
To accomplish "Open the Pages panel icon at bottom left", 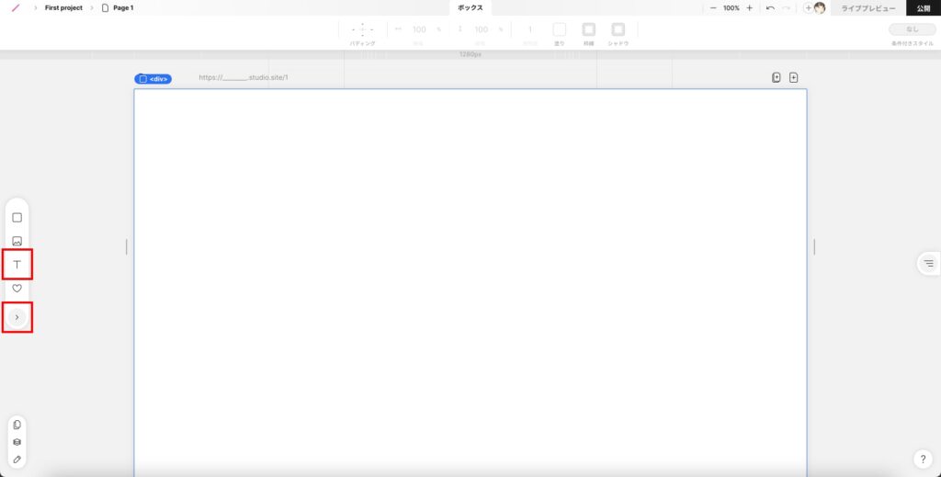I will point(17,425).
